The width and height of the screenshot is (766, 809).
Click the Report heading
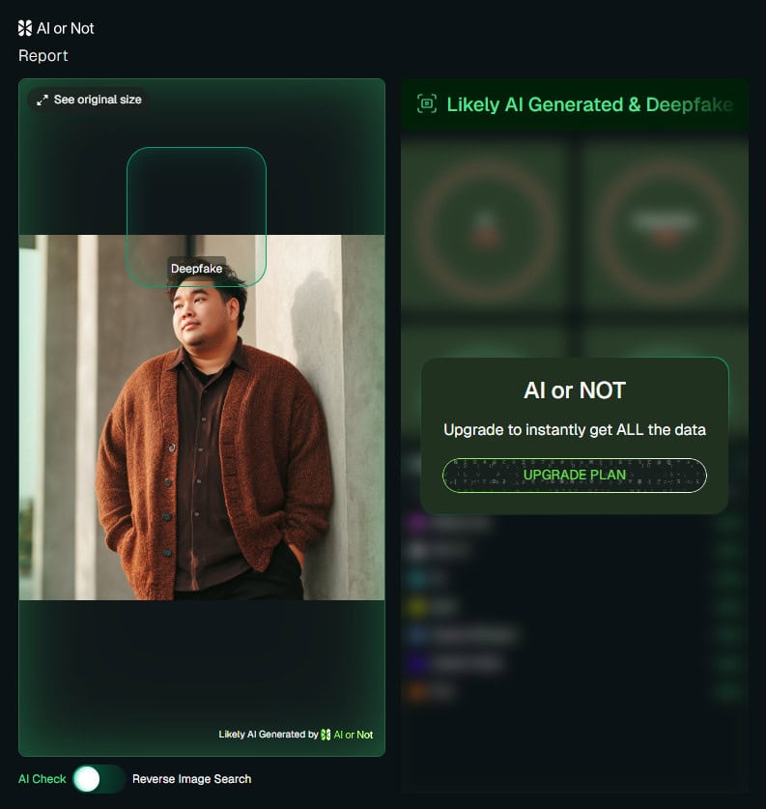coord(43,56)
